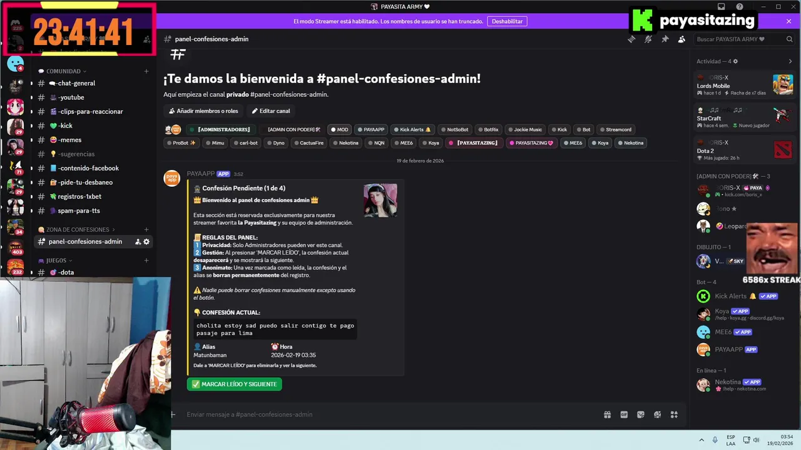Open the GIF picker

[624, 414]
